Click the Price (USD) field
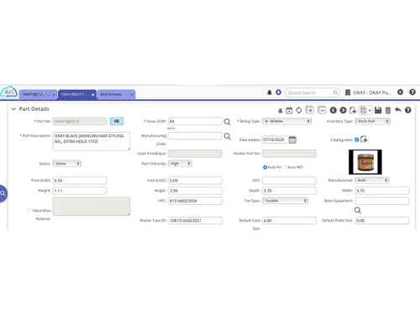The height and width of the screenshot is (315, 420). tap(80, 181)
